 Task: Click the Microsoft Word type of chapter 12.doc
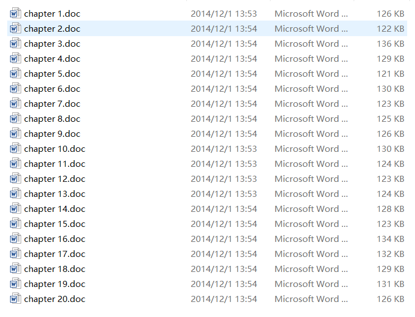point(311,179)
